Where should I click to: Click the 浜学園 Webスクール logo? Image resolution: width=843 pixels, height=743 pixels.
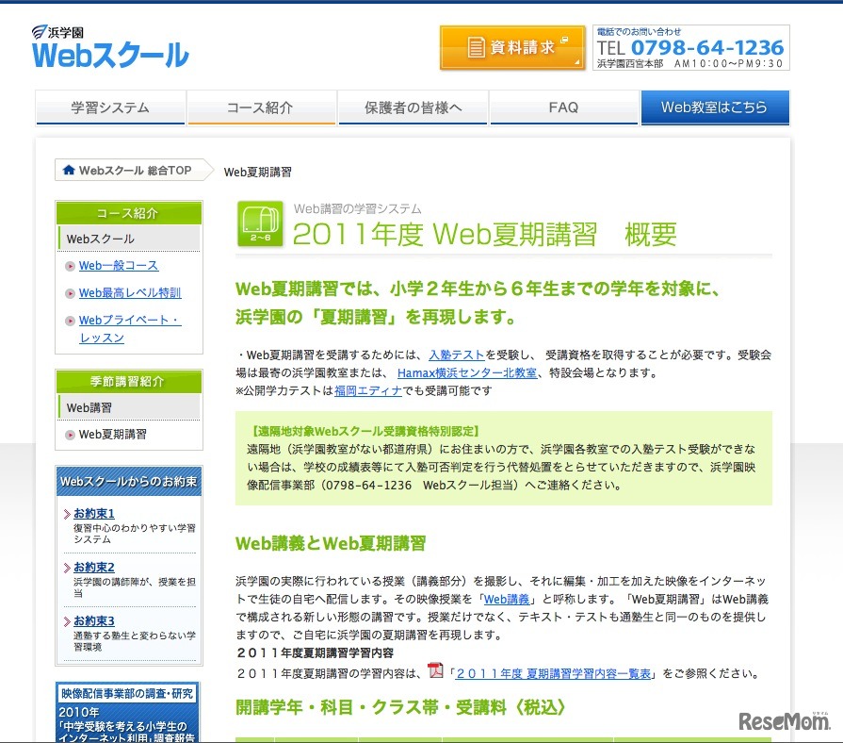[110, 47]
